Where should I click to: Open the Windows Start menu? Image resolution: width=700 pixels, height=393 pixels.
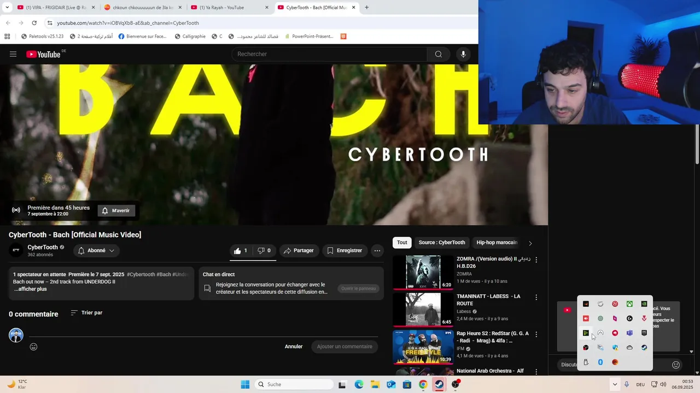pos(245,384)
